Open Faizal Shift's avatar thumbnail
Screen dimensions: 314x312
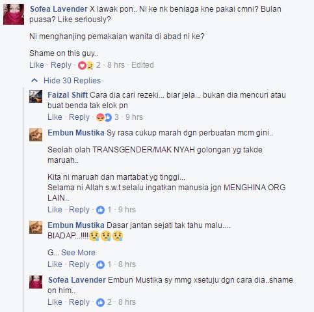(36, 96)
